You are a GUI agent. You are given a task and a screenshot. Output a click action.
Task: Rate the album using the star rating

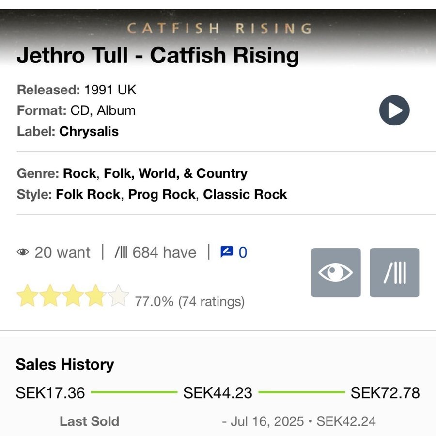[x=73, y=296]
